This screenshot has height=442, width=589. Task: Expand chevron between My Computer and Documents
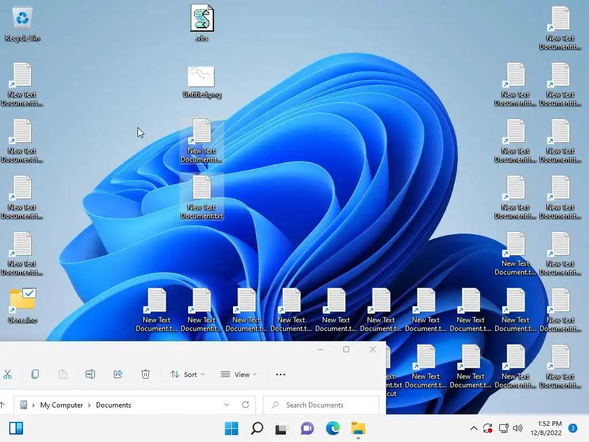coord(89,405)
